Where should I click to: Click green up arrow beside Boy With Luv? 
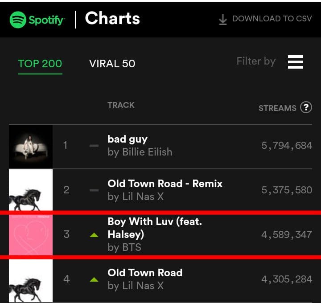coord(94,235)
